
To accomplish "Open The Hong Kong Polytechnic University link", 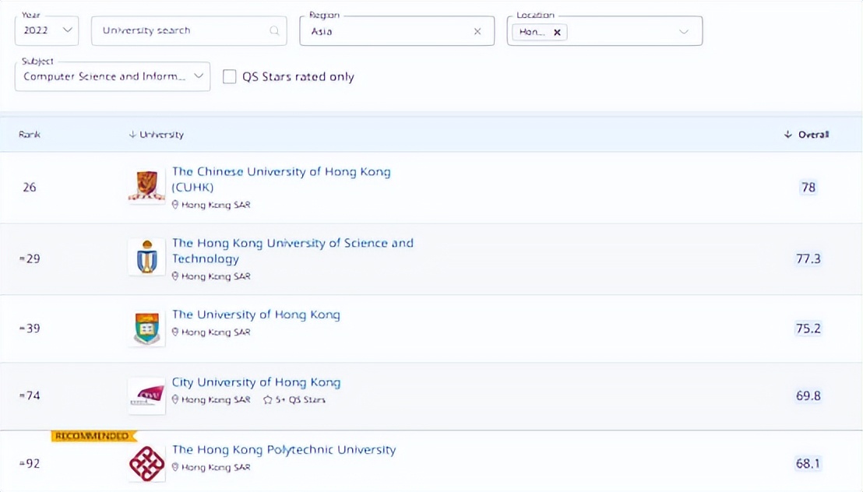I will coord(284,450).
